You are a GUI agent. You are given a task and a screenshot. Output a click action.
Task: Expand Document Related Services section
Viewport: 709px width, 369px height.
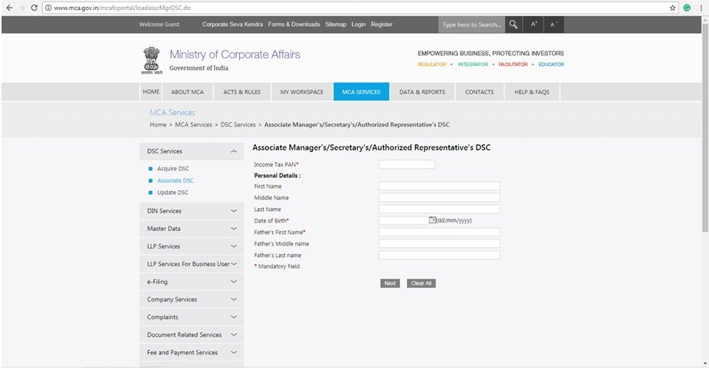point(192,334)
